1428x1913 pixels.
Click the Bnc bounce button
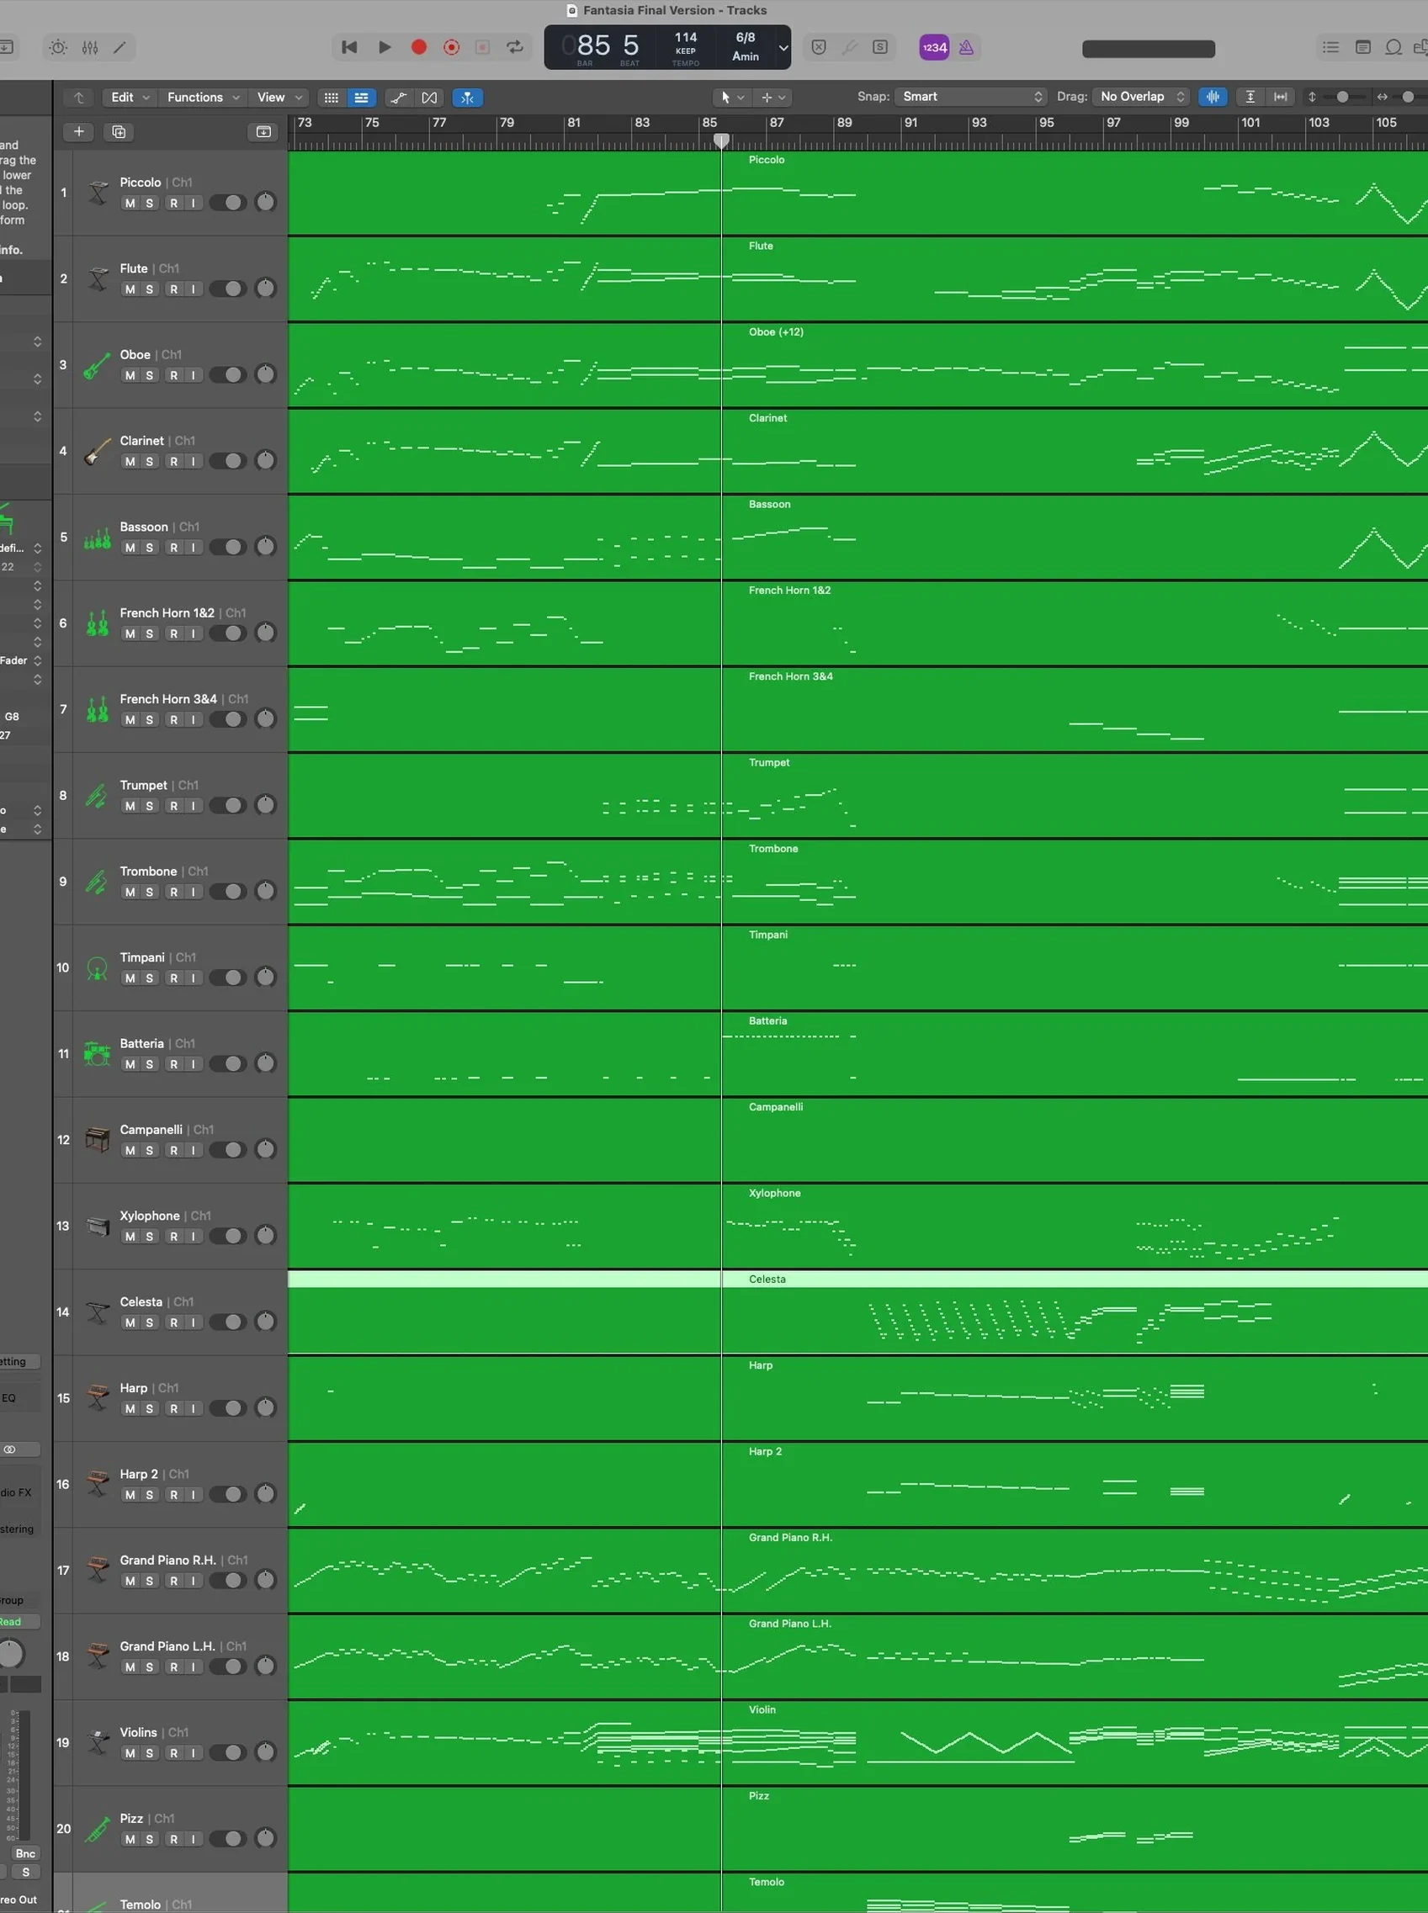[26, 1853]
